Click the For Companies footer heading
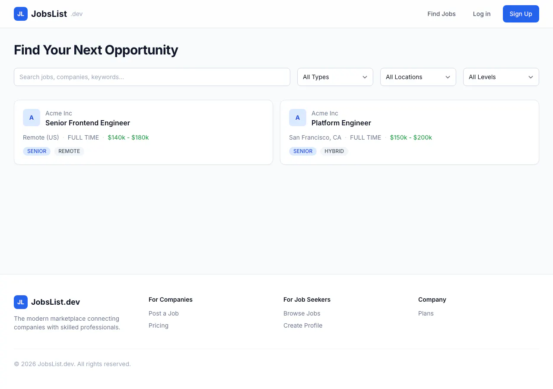This screenshot has height=389, width=553. click(x=171, y=300)
